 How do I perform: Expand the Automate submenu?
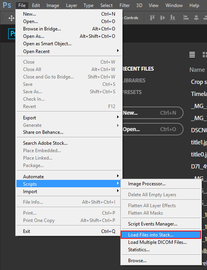(69, 177)
